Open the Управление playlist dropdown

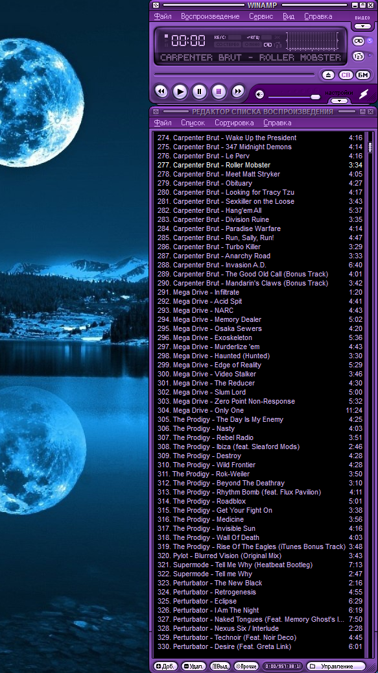[x=337, y=666]
